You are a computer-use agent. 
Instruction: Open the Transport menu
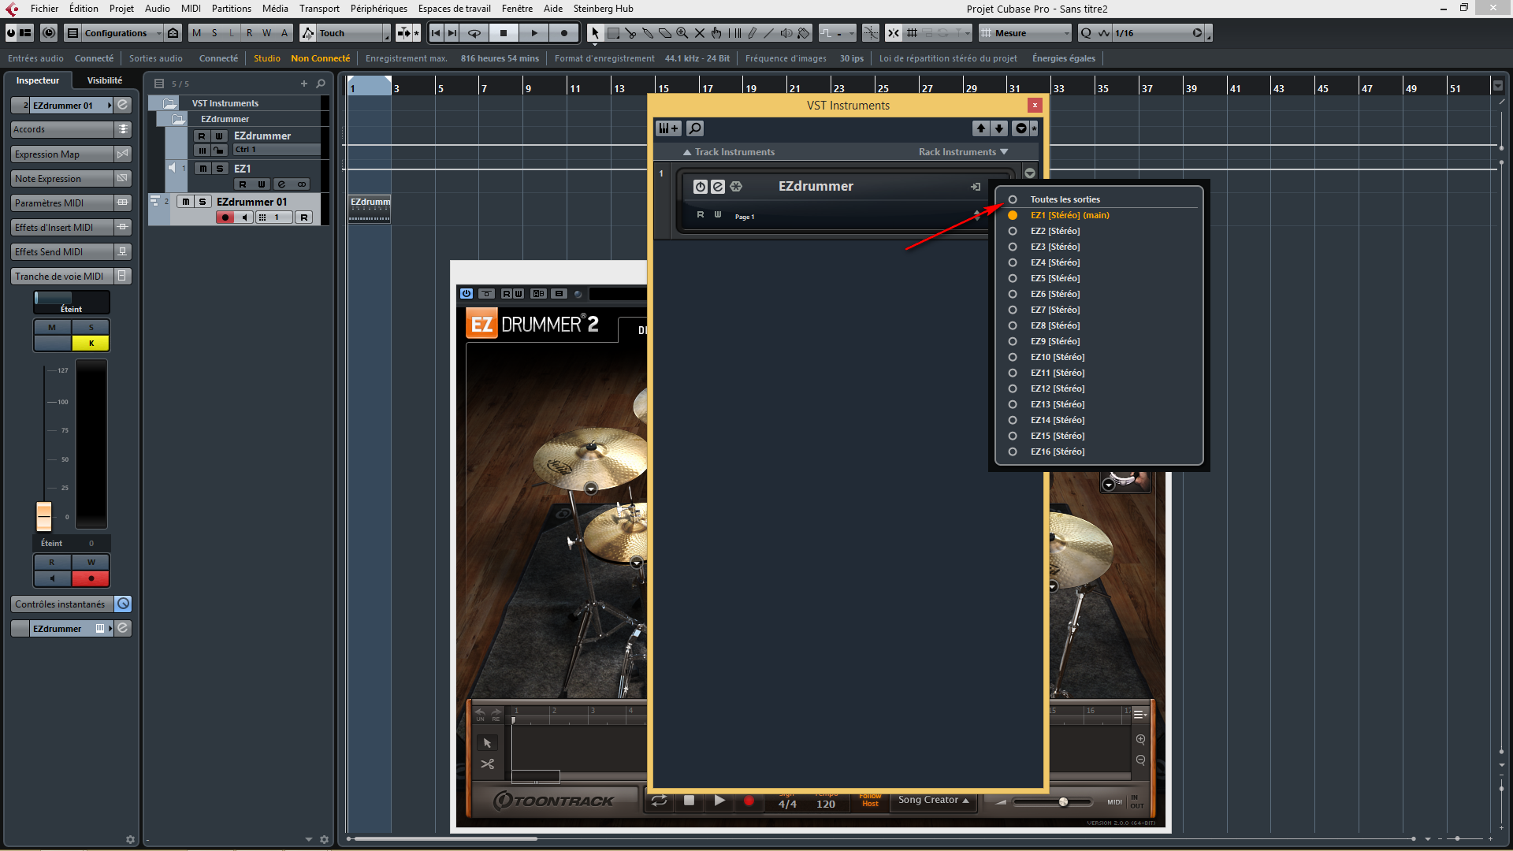pos(319,9)
